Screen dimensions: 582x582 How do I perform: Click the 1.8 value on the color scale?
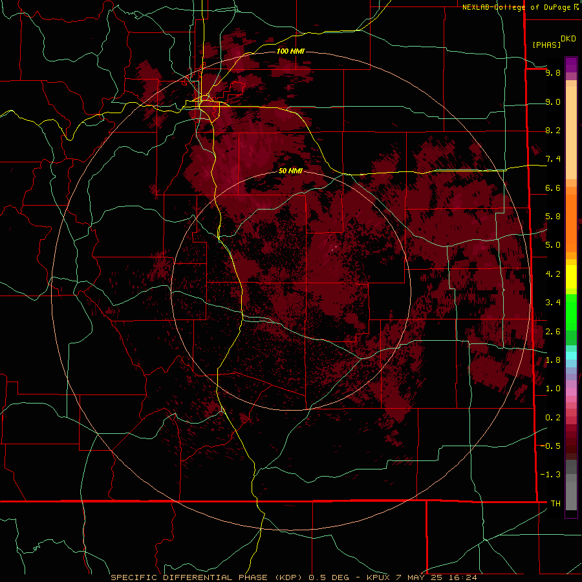[x=553, y=360]
